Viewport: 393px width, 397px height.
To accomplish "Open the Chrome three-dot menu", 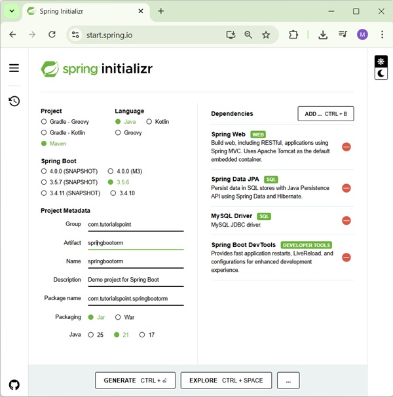I will pos(382,35).
